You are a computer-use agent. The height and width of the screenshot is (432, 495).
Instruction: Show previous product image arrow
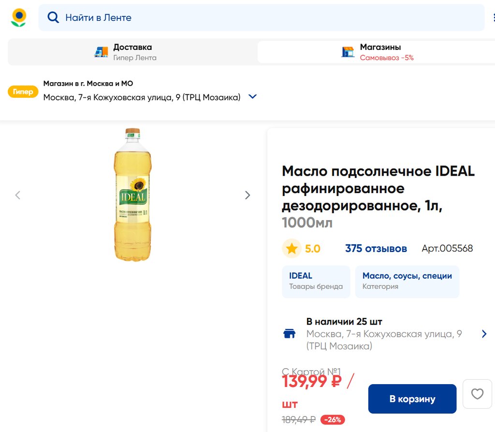(x=18, y=195)
